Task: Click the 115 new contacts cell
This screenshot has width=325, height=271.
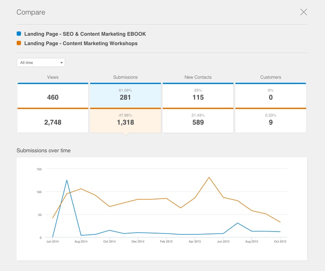Action: tap(198, 95)
